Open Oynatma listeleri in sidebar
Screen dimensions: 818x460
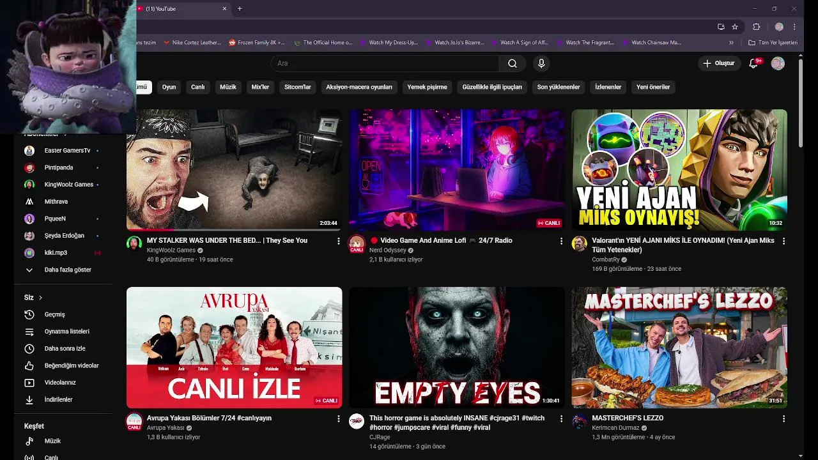point(63,332)
